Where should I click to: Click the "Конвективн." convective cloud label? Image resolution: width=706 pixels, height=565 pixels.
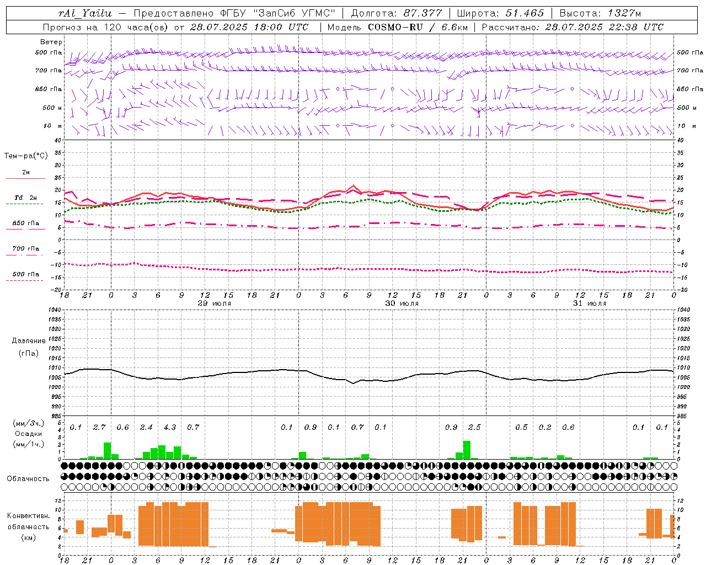coord(28,515)
